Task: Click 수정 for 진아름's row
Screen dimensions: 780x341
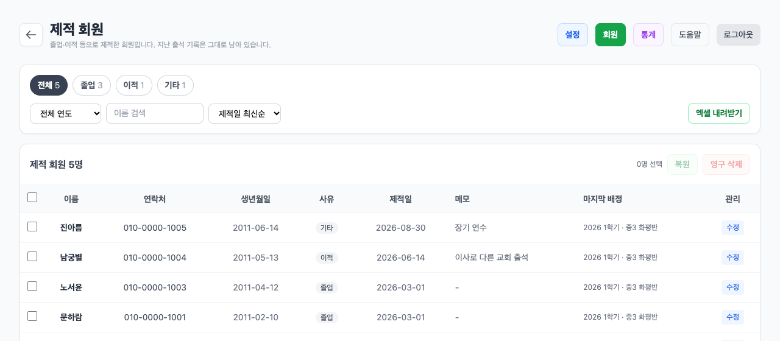Action: pos(732,228)
